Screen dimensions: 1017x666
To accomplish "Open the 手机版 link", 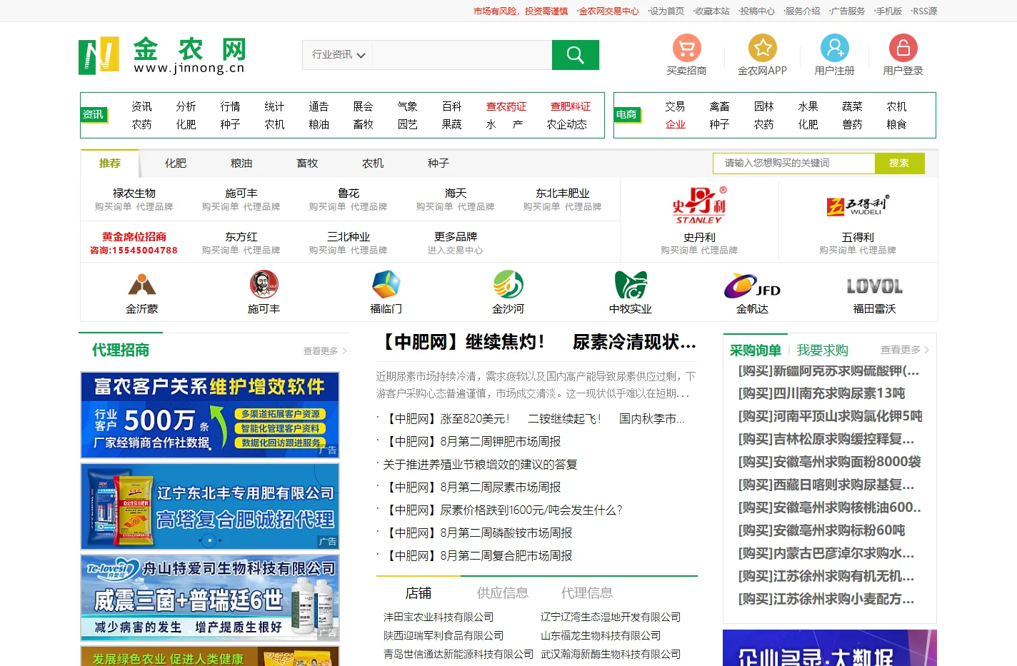I will tap(888, 11).
